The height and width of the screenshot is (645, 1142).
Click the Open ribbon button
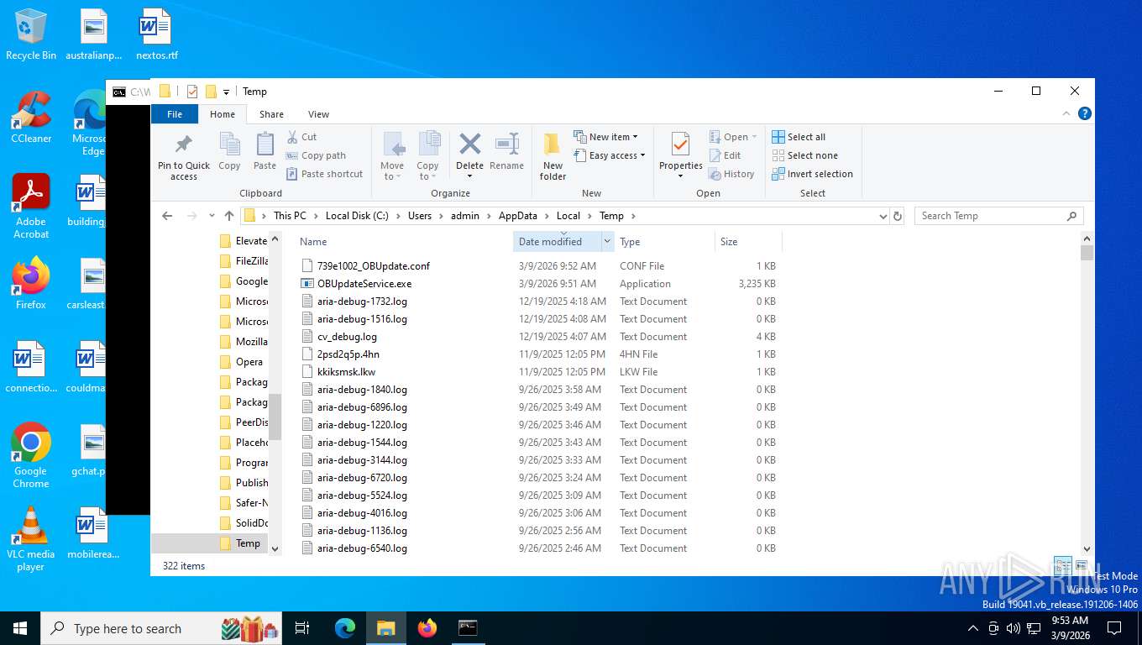point(733,137)
